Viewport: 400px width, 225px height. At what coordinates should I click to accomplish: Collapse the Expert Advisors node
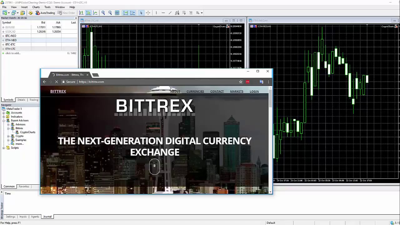click(x=4, y=121)
